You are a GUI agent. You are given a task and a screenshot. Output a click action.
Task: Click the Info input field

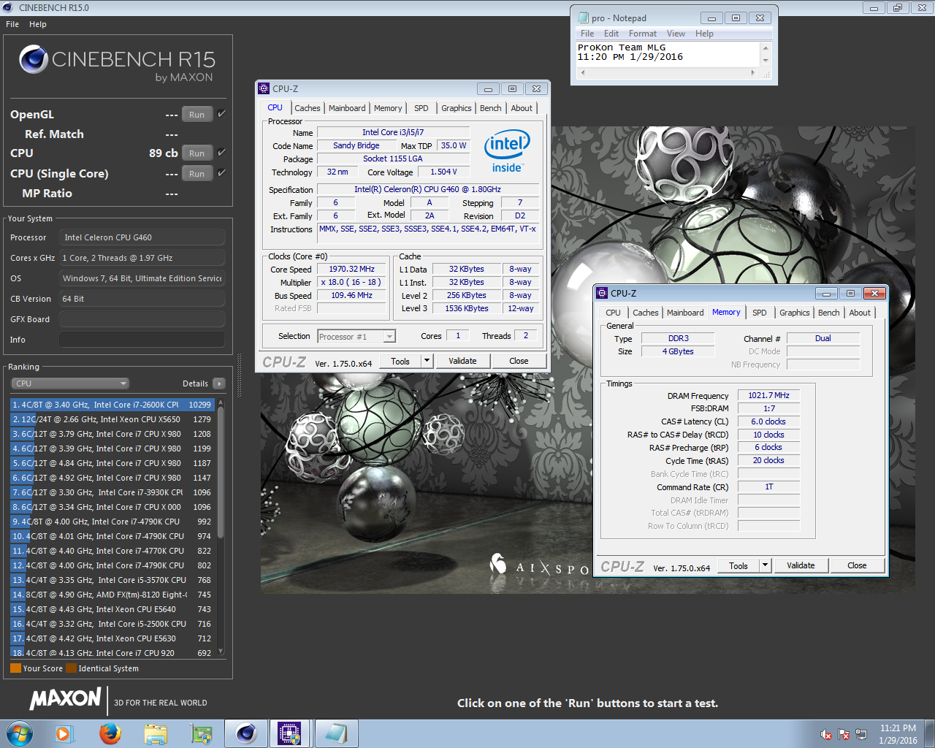[x=142, y=340]
